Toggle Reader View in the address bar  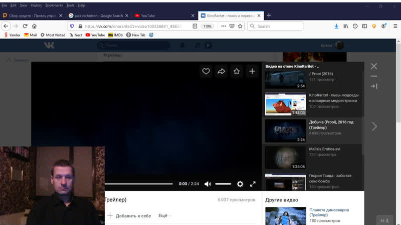[x=195, y=26]
